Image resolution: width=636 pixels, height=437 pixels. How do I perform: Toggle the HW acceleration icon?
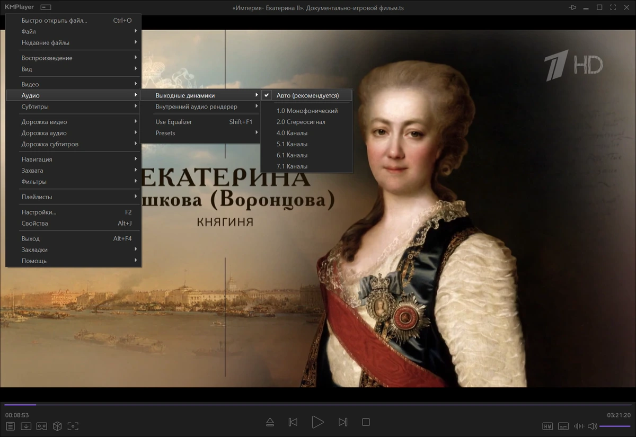(x=547, y=426)
